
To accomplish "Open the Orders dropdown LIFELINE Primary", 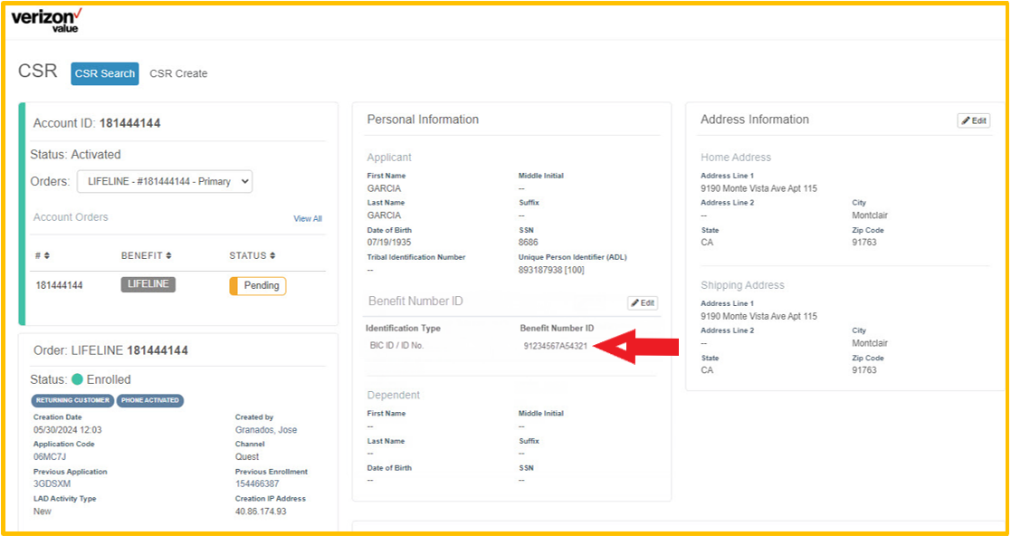I will tap(165, 181).
